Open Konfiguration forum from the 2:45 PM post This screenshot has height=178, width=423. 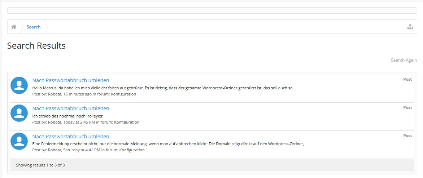coord(127,122)
